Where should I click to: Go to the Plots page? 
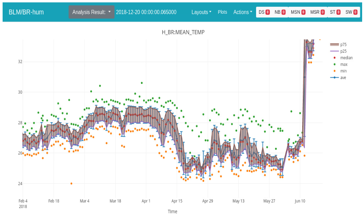coord(223,12)
